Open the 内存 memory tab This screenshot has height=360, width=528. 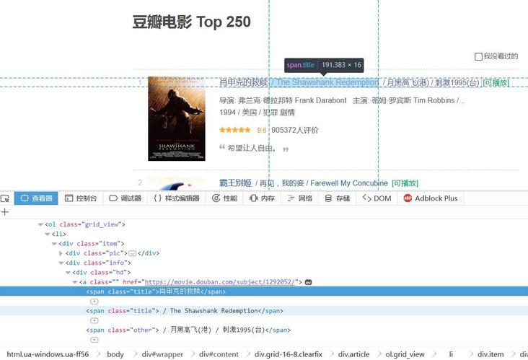tap(262, 198)
